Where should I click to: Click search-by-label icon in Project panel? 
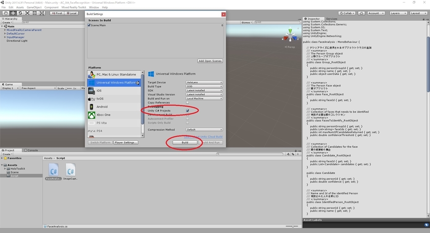pyautogui.click(x=293, y=154)
